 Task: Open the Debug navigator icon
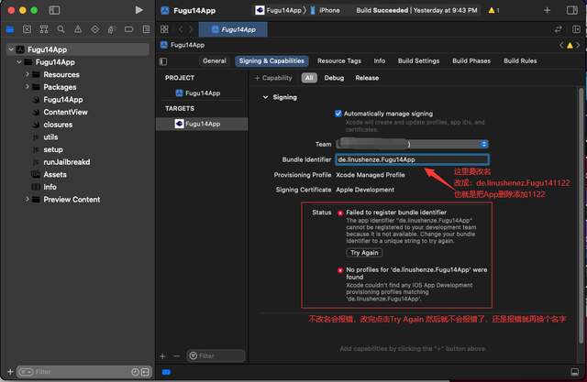[112, 29]
